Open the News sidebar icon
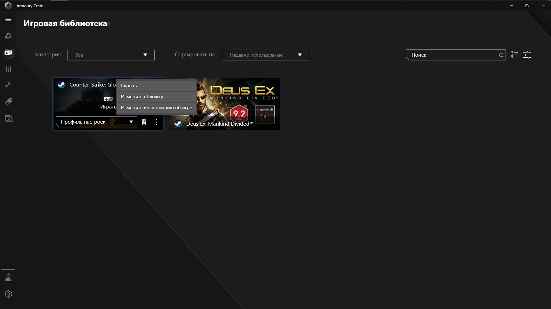The image size is (551, 309). [9, 118]
